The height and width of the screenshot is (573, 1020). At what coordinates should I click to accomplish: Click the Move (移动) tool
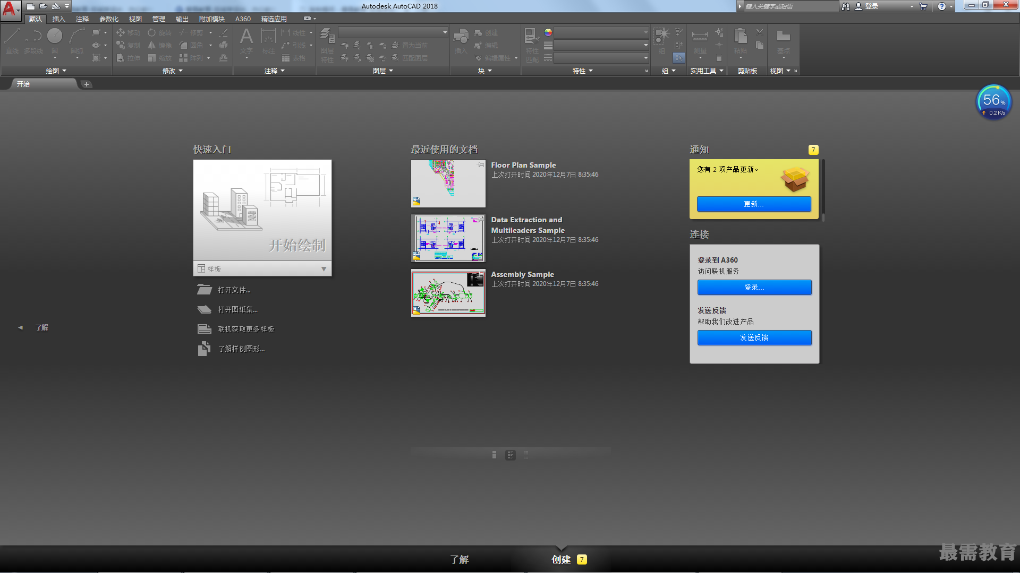(x=128, y=32)
